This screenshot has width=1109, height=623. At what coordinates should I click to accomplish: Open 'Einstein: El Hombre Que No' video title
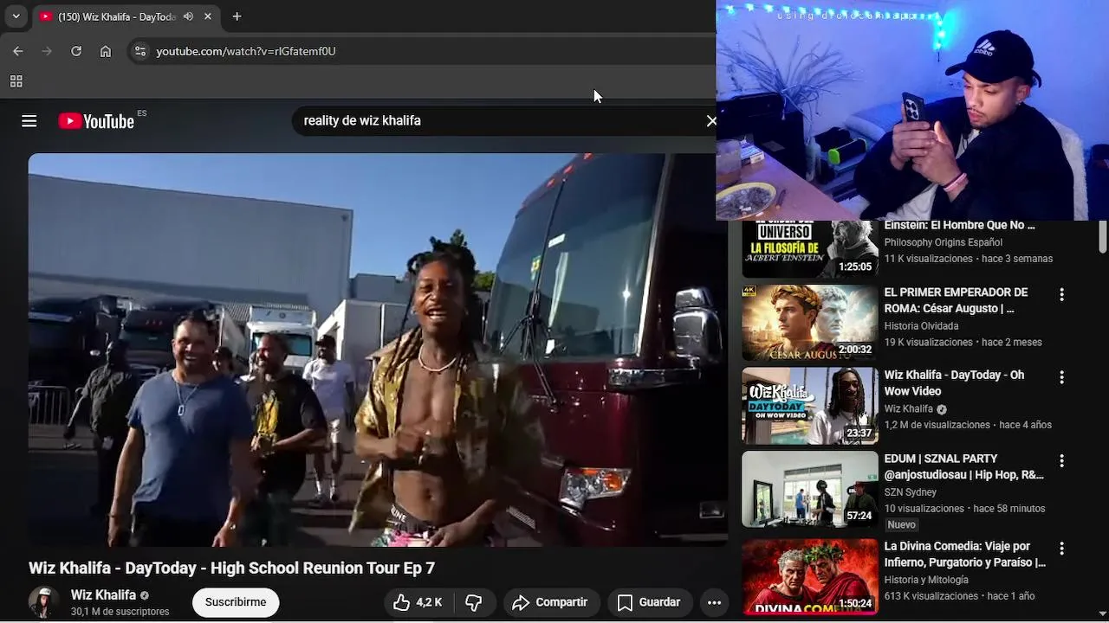point(959,225)
